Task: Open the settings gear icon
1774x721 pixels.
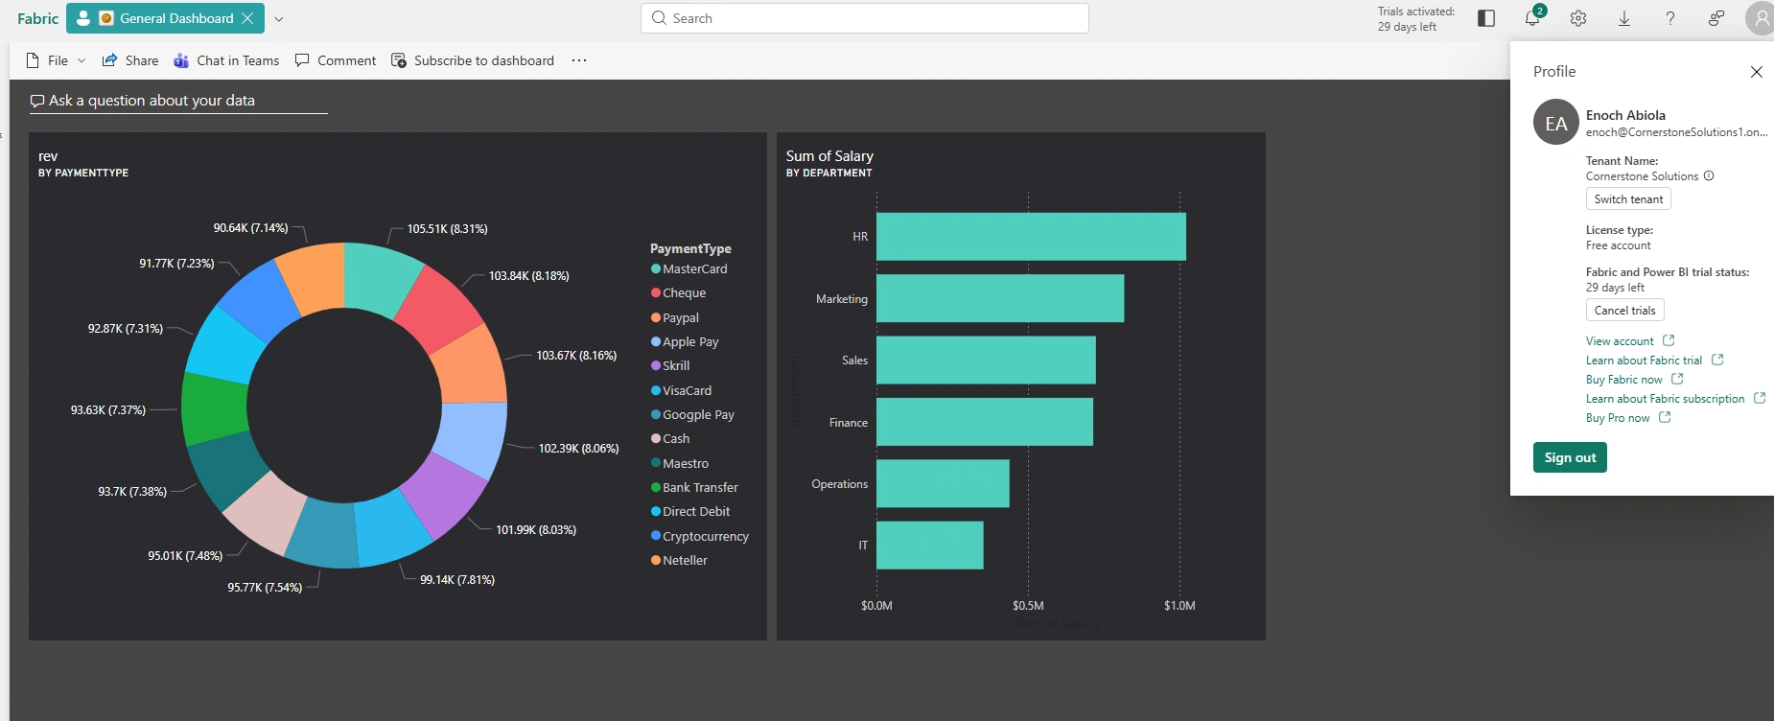Action: tap(1578, 18)
